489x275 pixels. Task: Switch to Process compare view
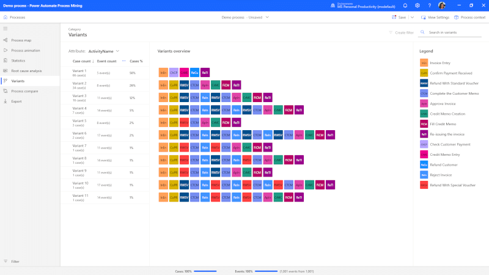(24, 91)
